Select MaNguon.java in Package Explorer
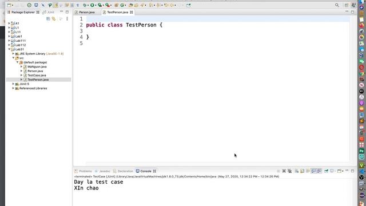The width and height of the screenshot is (366, 206). click(37, 67)
